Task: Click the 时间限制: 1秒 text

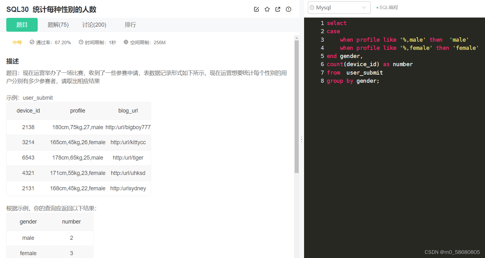Action: (x=101, y=42)
